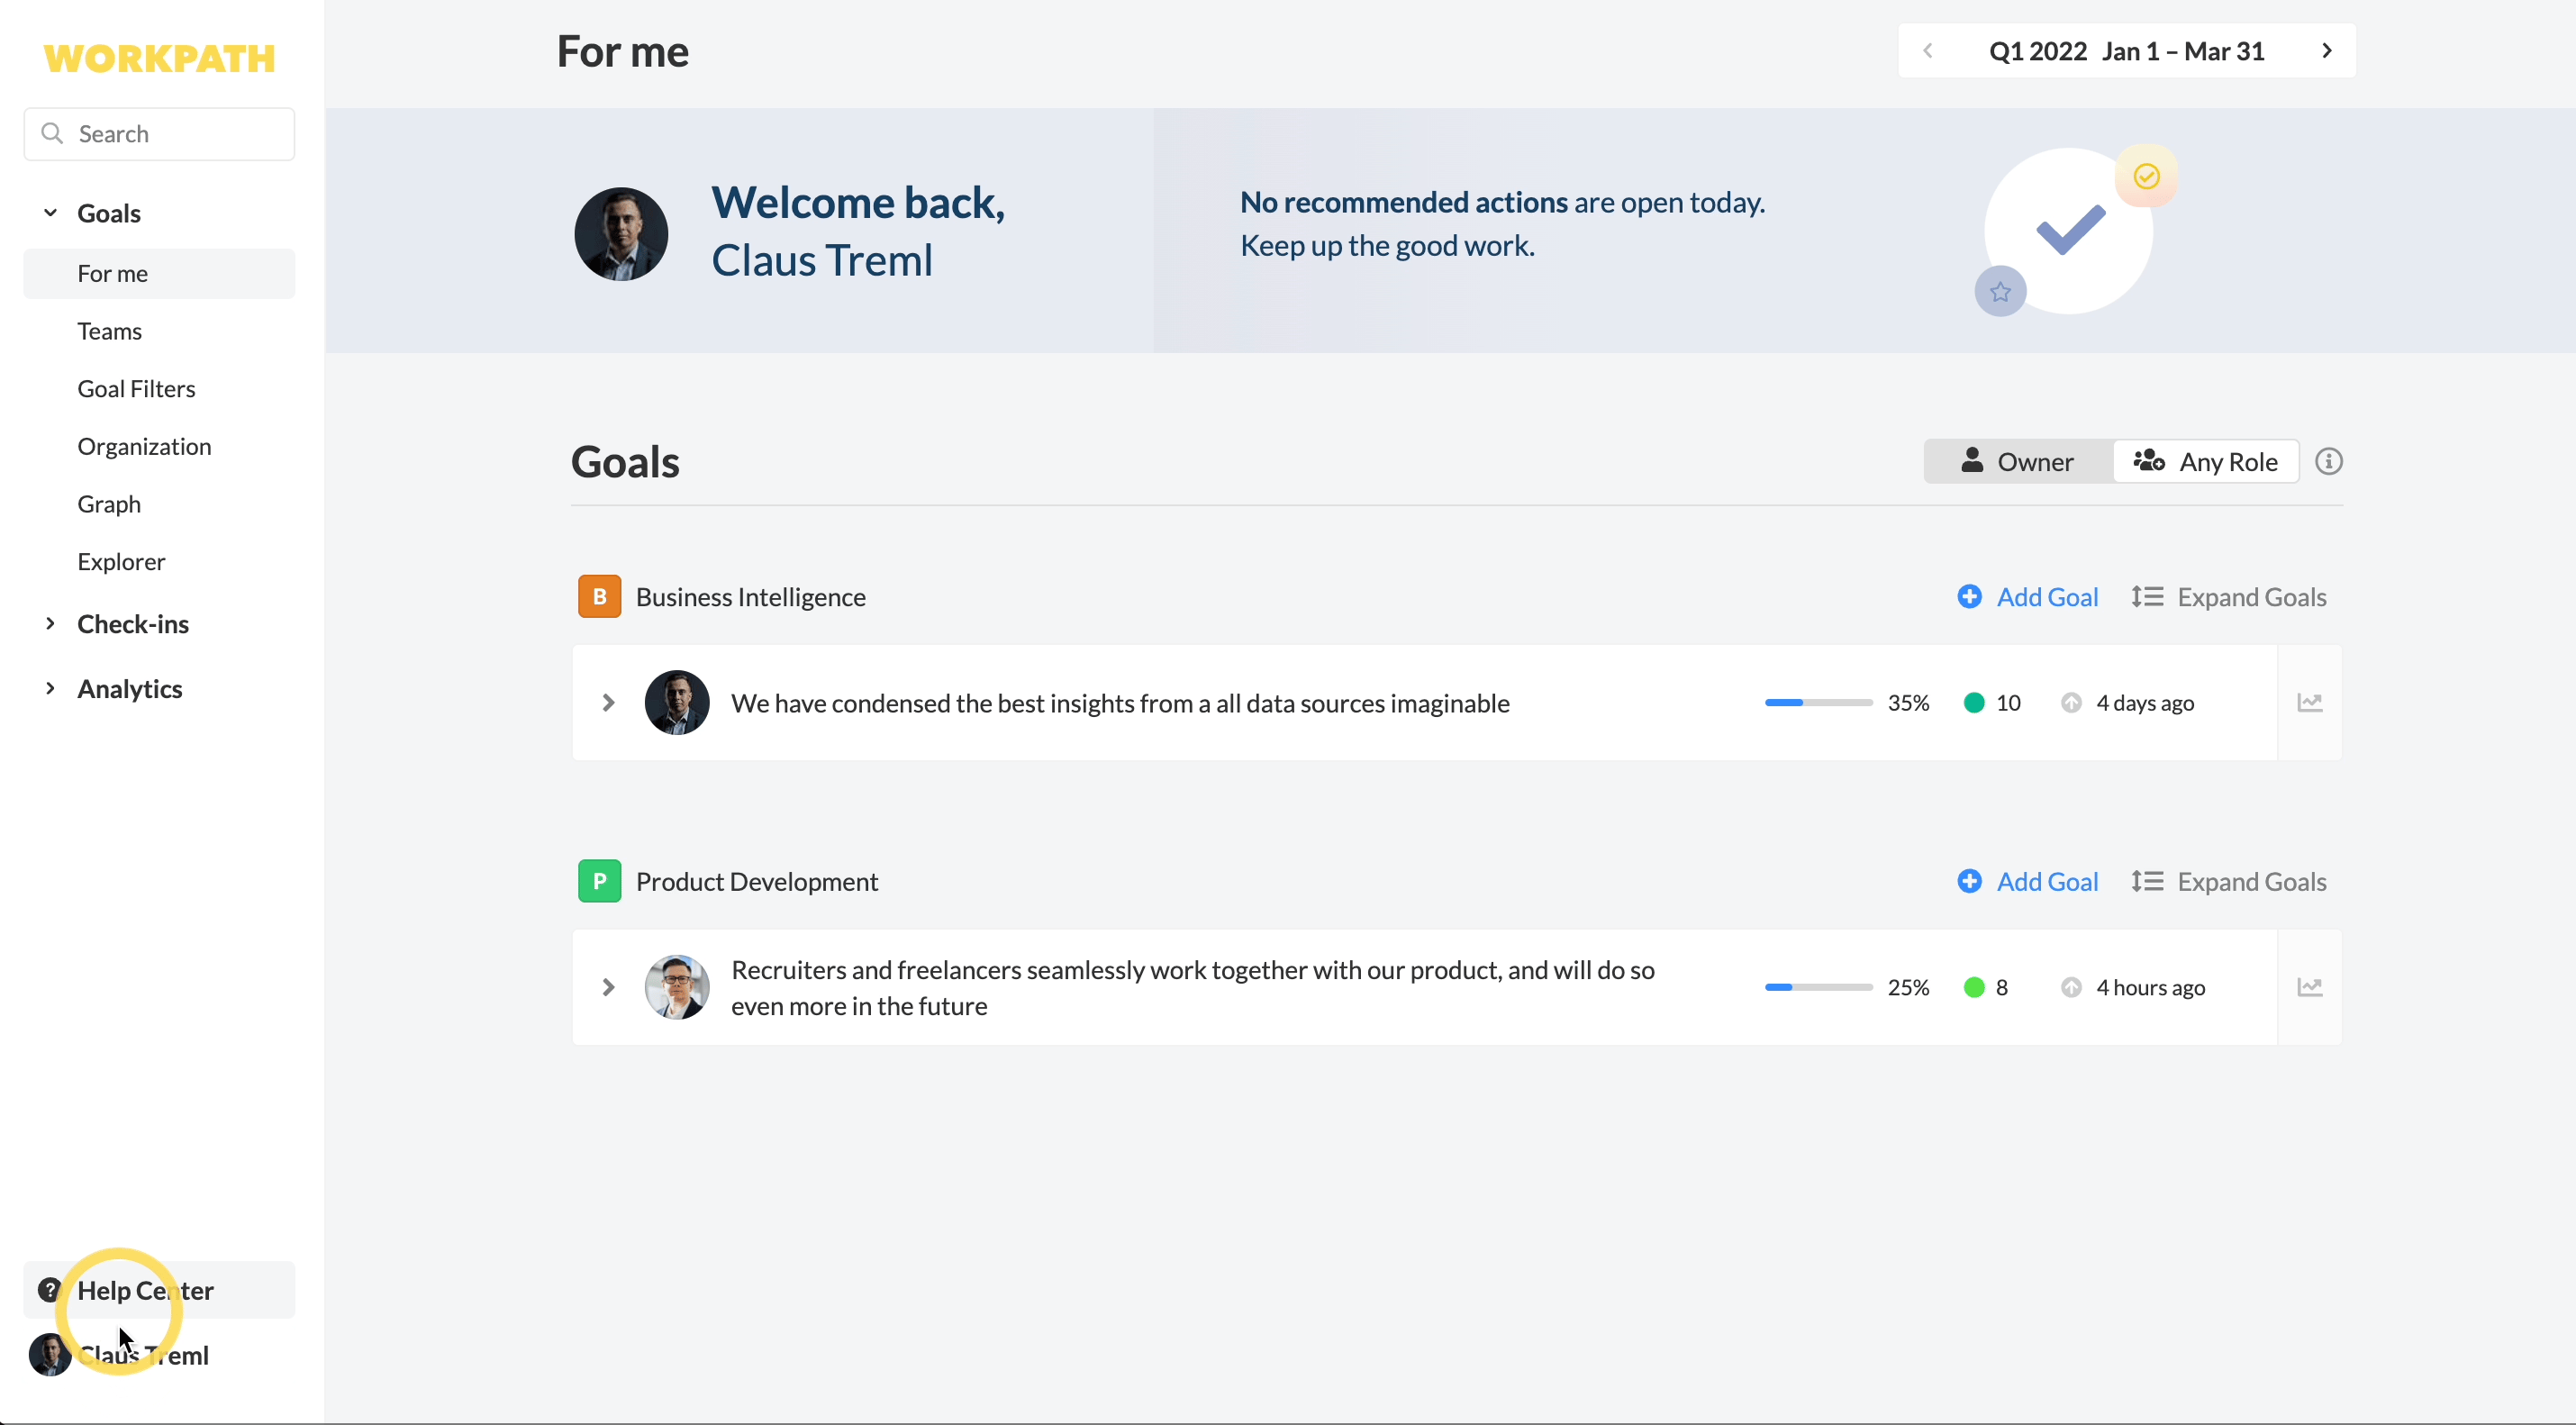Click the Product Development team badge
The height and width of the screenshot is (1425, 2576).
600,882
